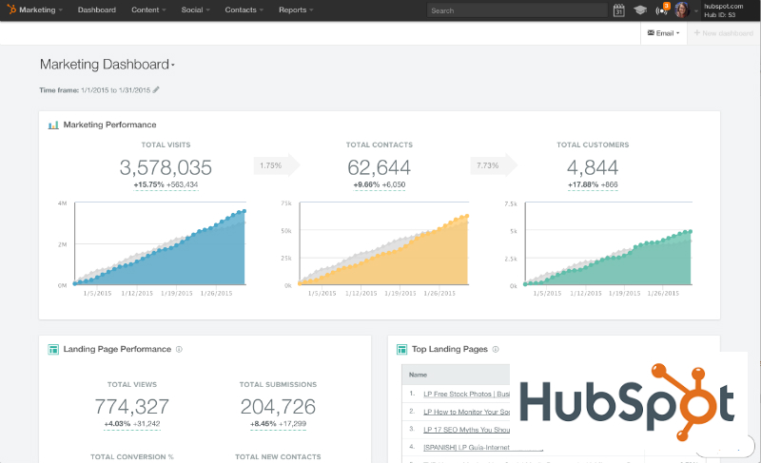Expand the Marketing menu in navbar
761x463 pixels.
(x=41, y=10)
